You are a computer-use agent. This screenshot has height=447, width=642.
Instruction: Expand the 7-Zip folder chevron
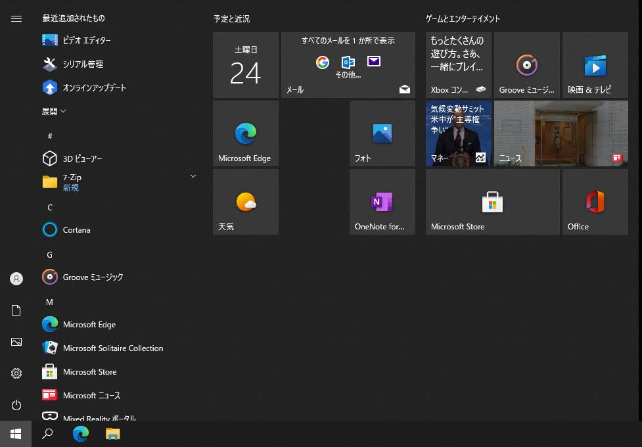click(193, 176)
